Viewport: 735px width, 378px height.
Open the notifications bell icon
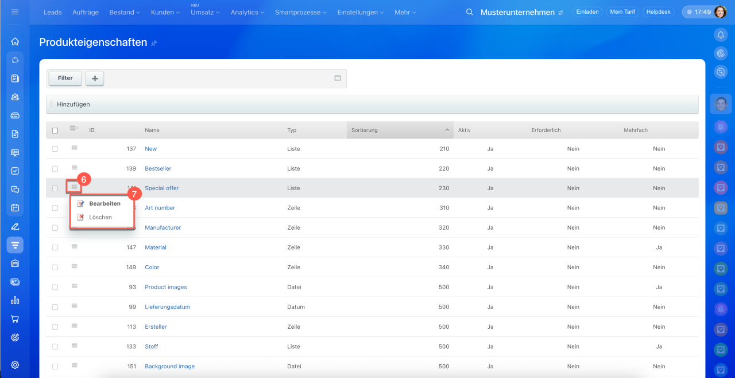[721, 35]
